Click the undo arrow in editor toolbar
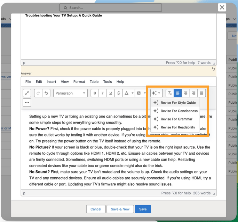The image size is (238, 222). 46,93
